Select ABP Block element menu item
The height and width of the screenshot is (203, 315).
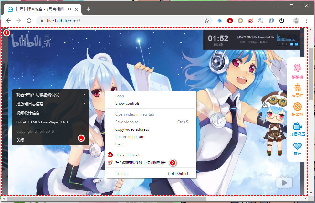click(150, 155)
